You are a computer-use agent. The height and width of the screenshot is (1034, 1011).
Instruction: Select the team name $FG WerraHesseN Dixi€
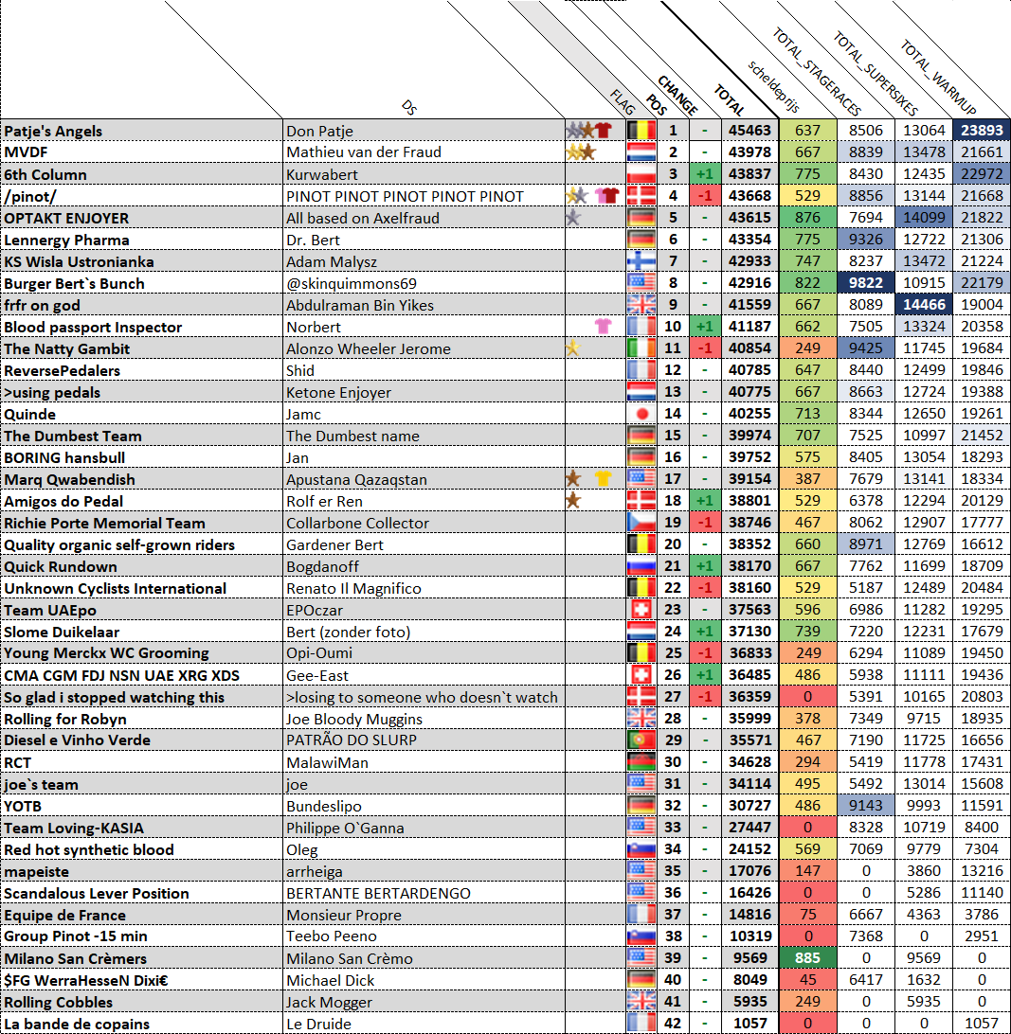coord(86,980)
